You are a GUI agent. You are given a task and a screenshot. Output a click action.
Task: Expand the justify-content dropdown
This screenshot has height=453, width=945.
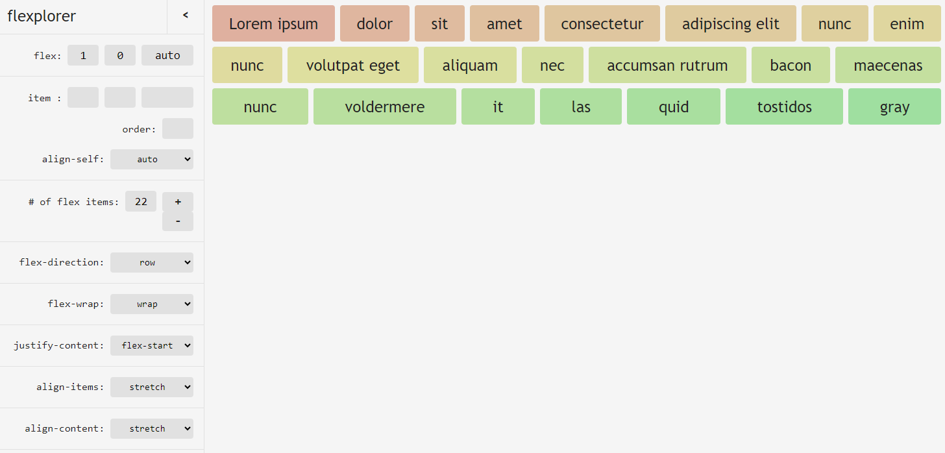click(x=152, y=346)
